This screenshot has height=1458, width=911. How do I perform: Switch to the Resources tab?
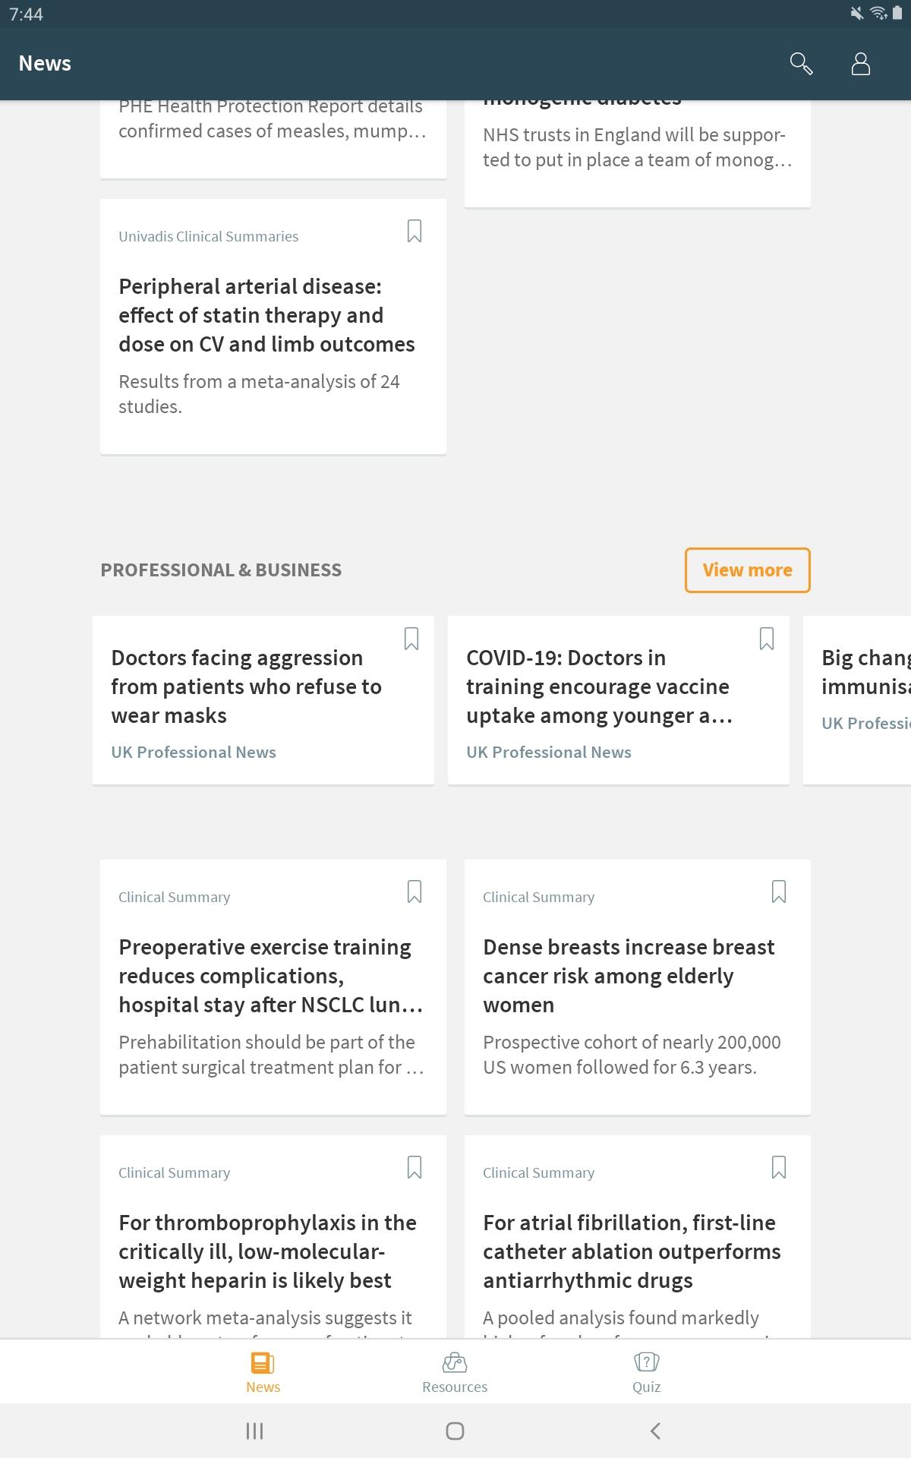point(455,1372)
